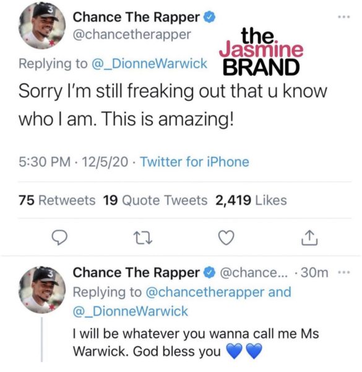This screenshot has height=372, width=362.
Task: Open @_DionneWarwick mention in top tweet
Action: pyautogui.click(x=149, y=64)
